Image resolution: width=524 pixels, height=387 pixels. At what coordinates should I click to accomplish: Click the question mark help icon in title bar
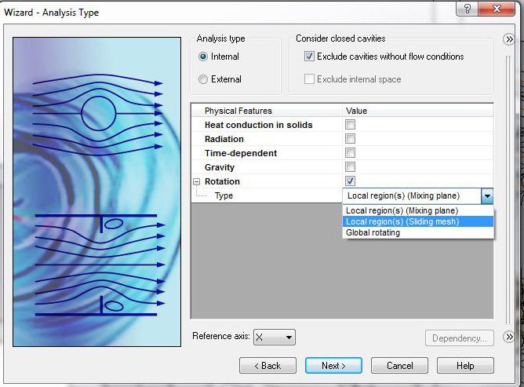coord(466,9)
